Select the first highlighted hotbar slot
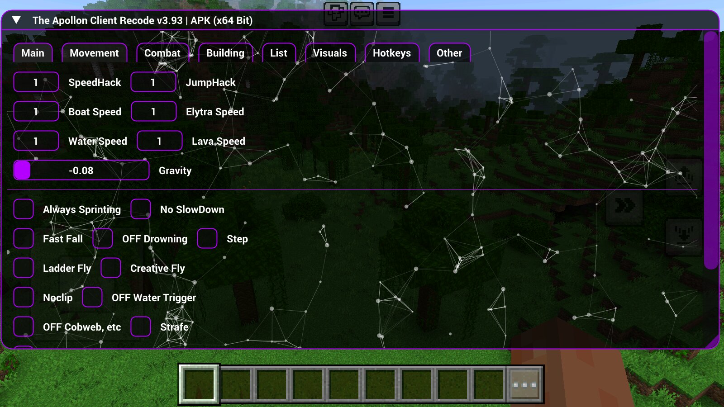Viewport: 724px width, 407px height. (x=199, y=385)
